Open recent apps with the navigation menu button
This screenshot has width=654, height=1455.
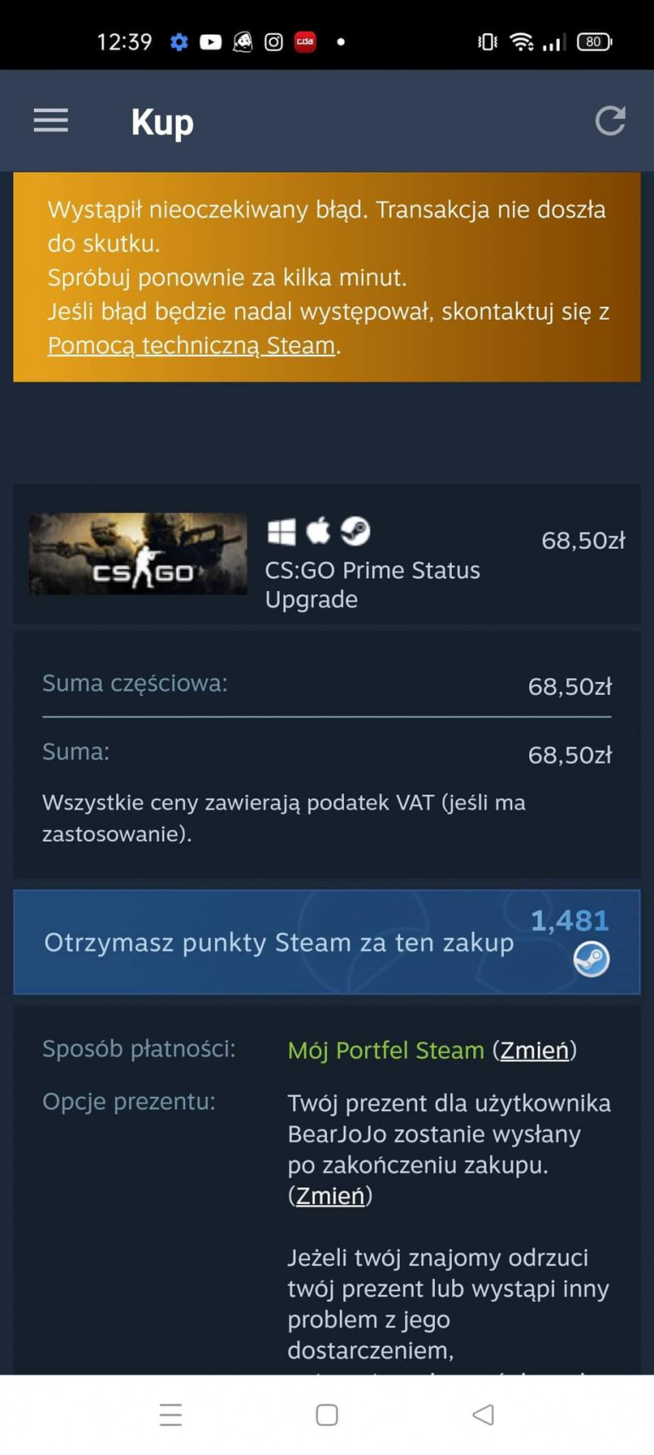[171, 1414]
